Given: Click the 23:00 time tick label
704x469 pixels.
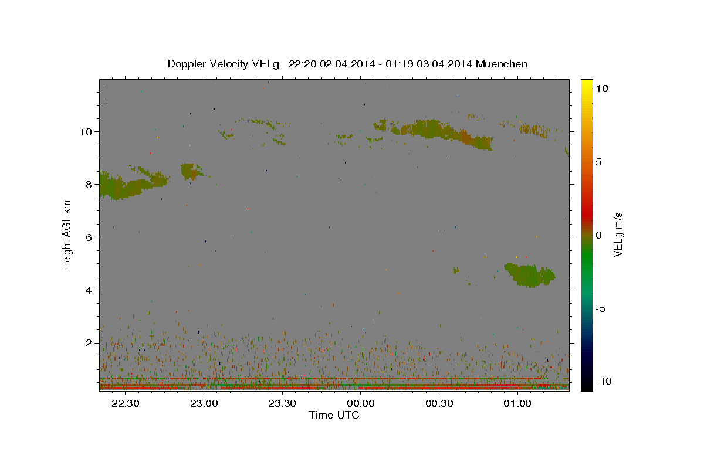Looking at the screenshot, I should pos(204,403).
